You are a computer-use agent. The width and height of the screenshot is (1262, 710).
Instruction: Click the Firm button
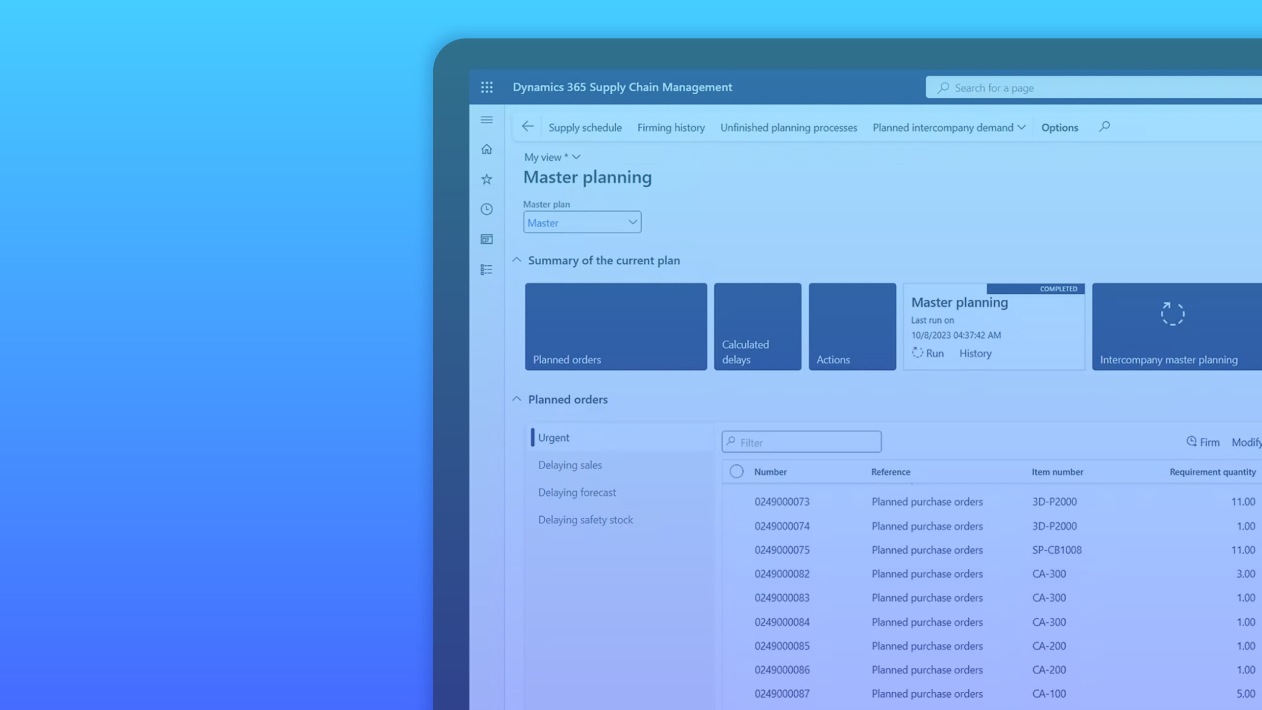tap(1203, 442)
